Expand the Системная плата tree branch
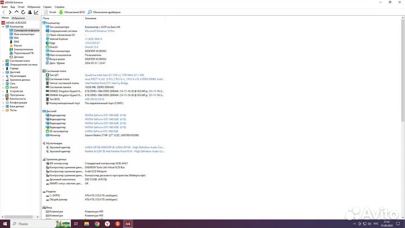 click(x=3, y=61)
